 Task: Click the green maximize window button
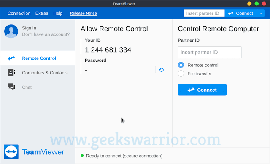tap(256, 4)
